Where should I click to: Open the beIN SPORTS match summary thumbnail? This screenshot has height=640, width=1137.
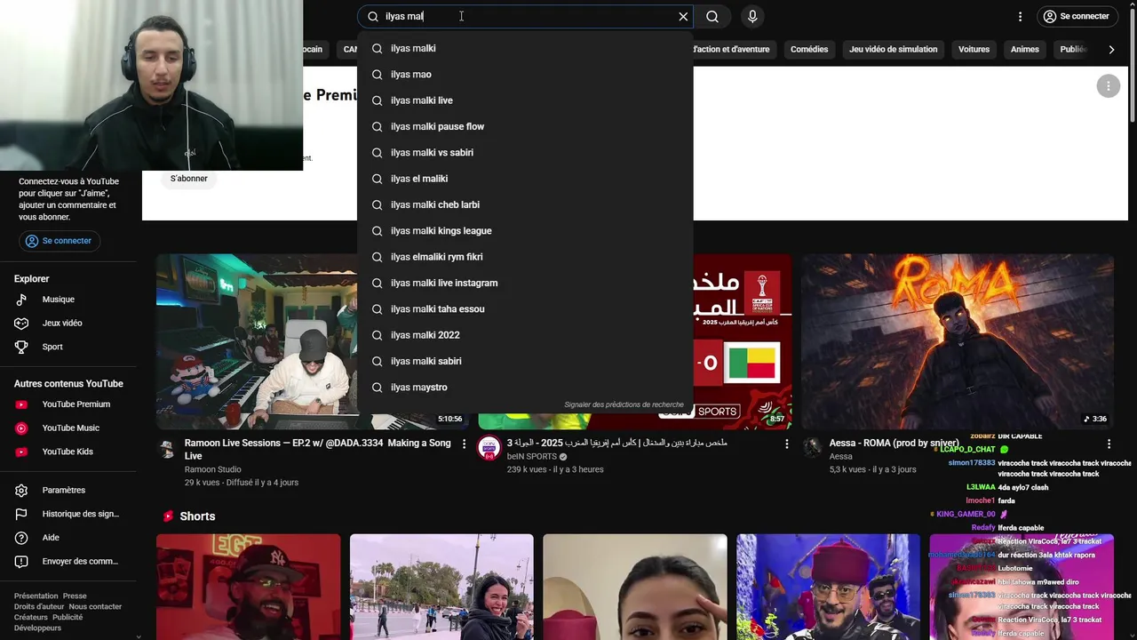(x=742, y=341)
